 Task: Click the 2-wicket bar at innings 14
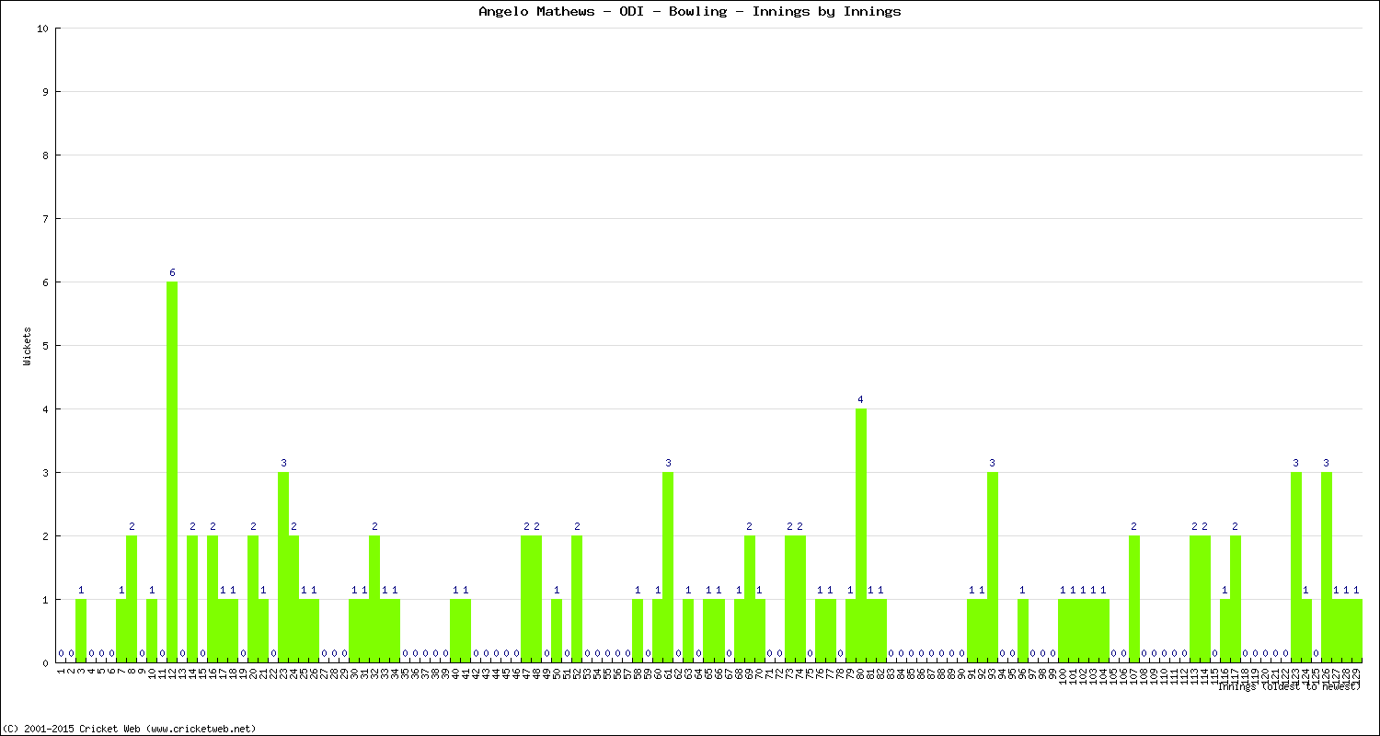(x=192, y=599)
